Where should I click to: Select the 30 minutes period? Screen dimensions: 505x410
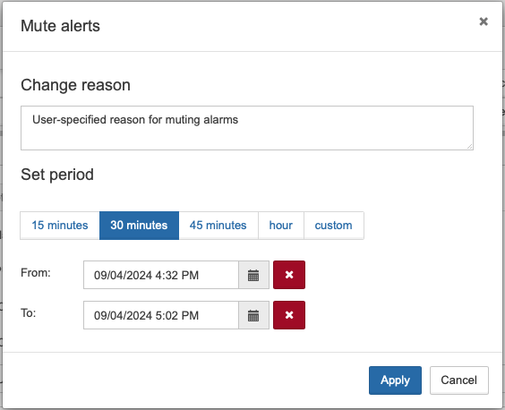tap(139, 226)
